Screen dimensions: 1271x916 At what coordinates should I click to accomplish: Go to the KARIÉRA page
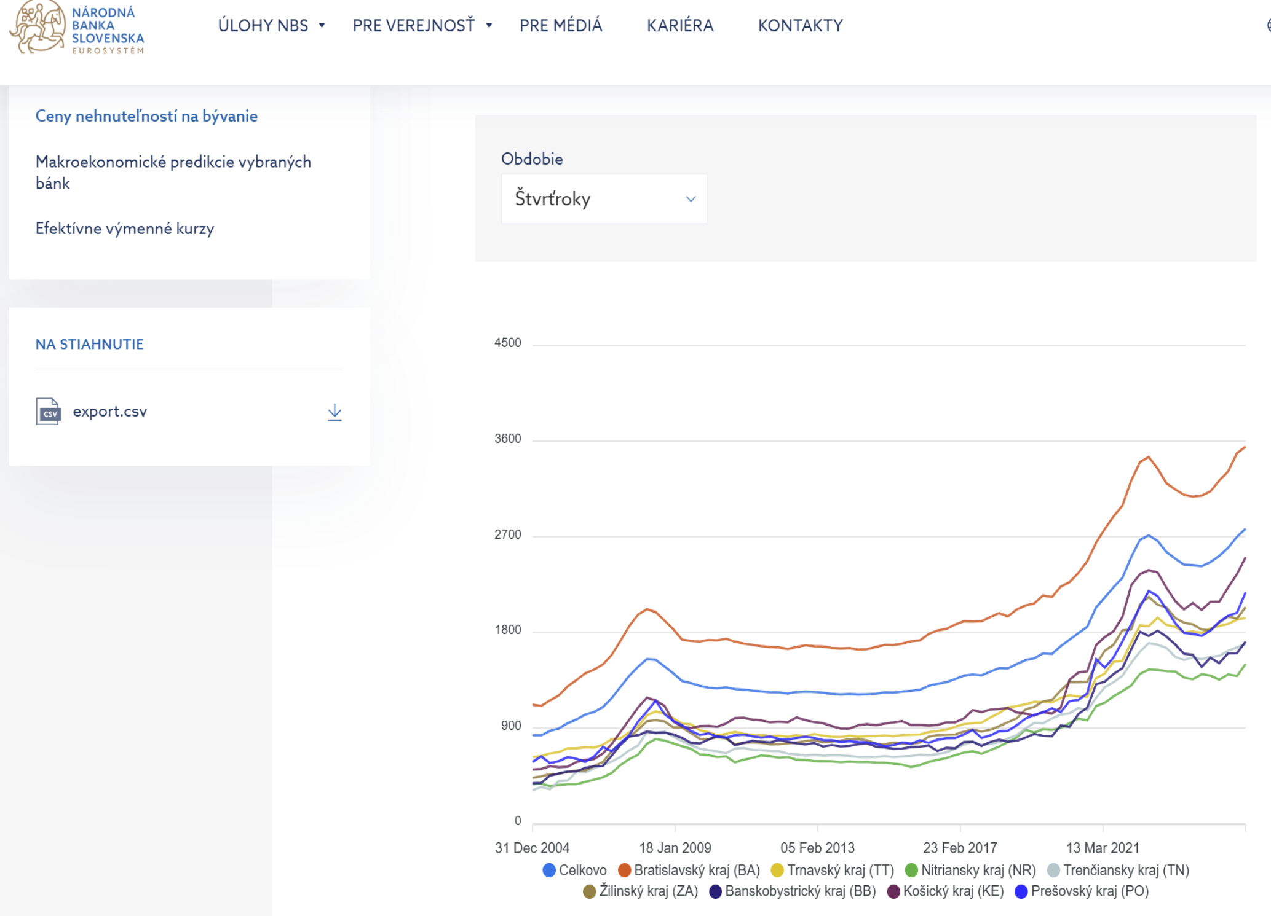(680, 25)
